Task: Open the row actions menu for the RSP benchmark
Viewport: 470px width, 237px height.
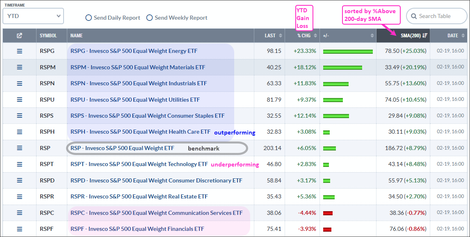Action: [19, 148]
